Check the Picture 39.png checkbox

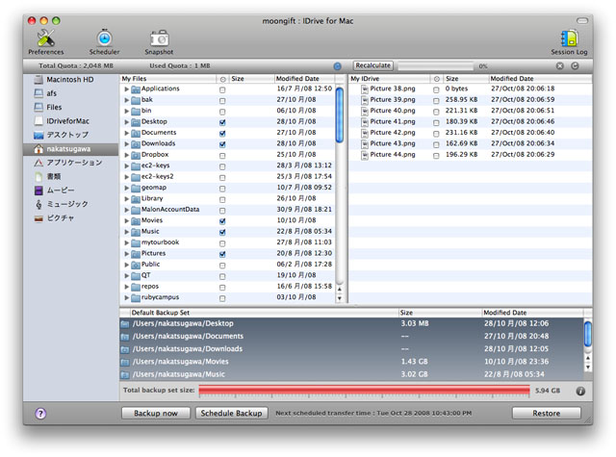click(436, 101)
